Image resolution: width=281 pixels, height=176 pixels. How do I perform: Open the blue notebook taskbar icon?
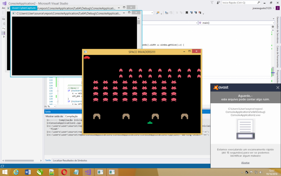(x=76, y=172)
